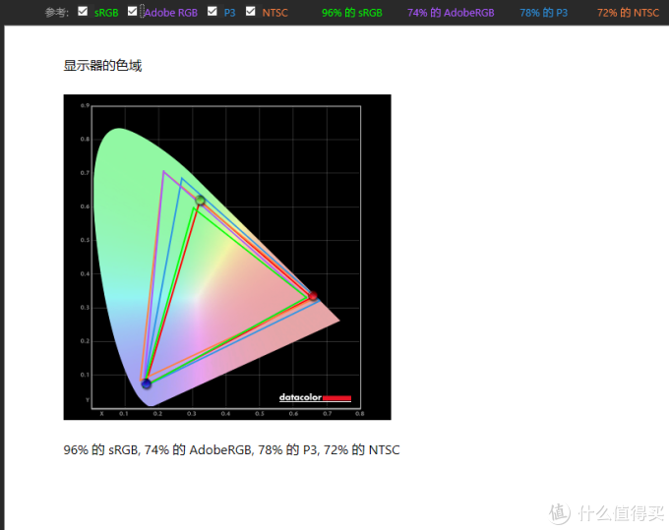Click the red primary marker on gamut chart
Screen dimensions: 669x530
[313, 296]
